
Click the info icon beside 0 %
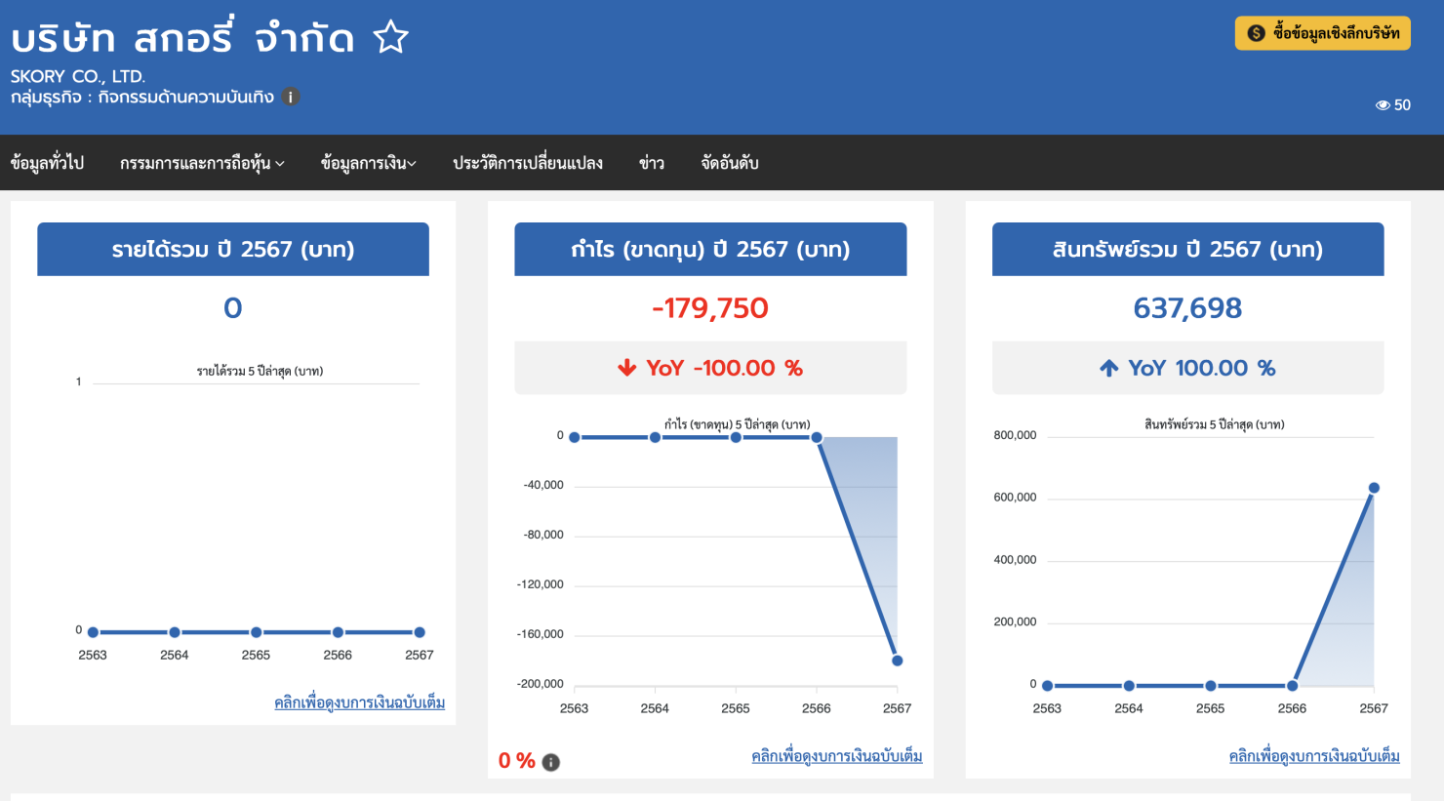(551, 762)
